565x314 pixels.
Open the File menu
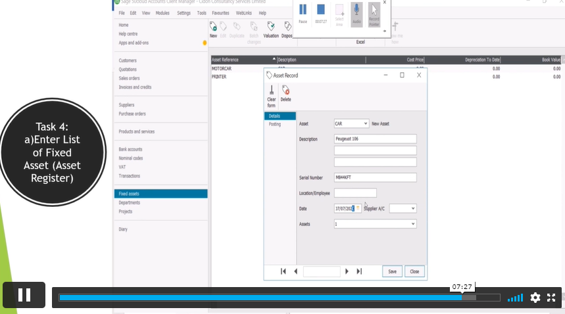(x=122, y=13)
